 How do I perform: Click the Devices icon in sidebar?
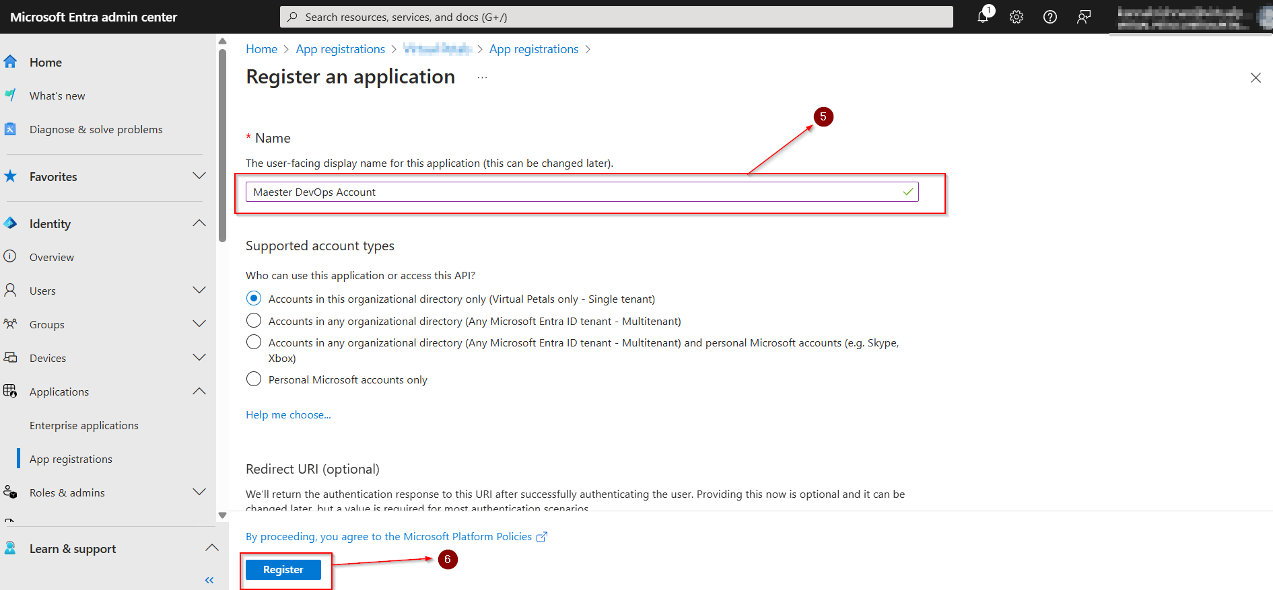(x=10, y=357)
